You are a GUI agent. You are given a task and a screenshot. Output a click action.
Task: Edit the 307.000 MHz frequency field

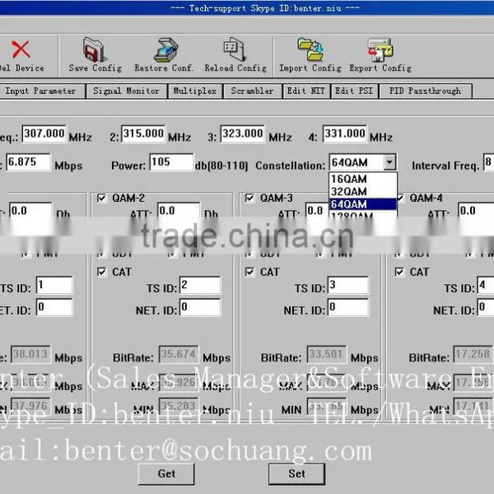[x=44, y=133]
